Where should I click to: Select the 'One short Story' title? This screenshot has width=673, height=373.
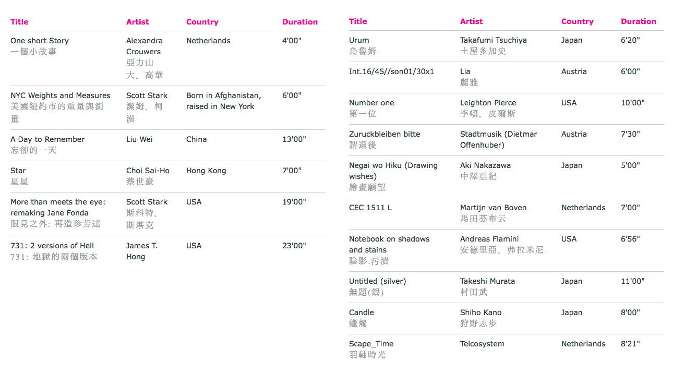[x=40, y=41]
